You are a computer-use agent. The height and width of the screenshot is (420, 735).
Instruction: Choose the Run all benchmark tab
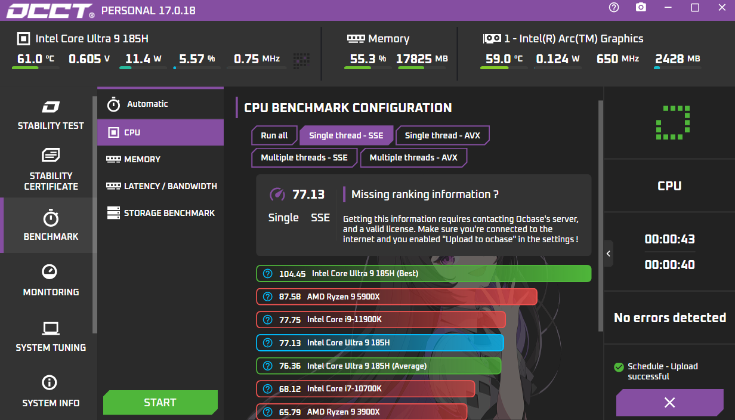pyautogui.click(x=274, y=135)
